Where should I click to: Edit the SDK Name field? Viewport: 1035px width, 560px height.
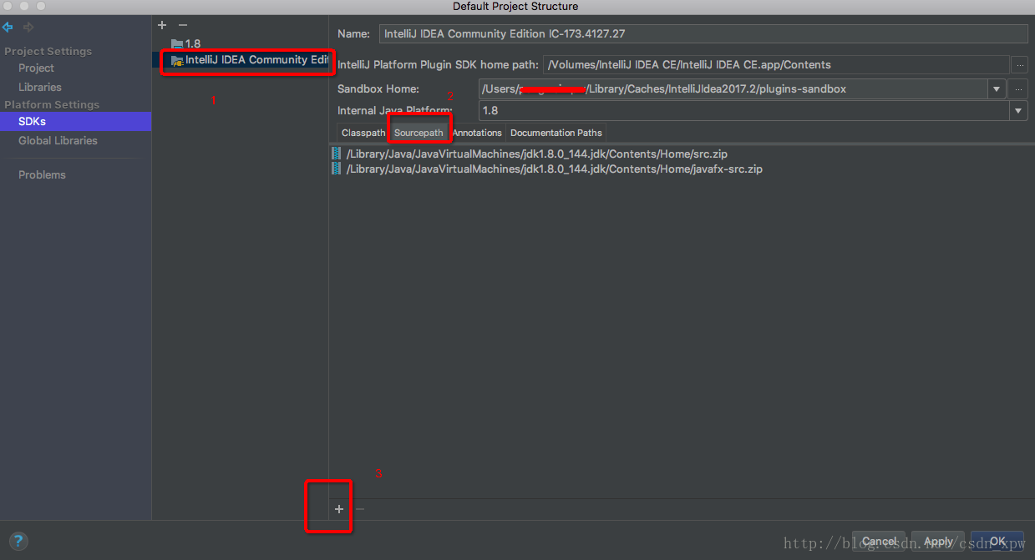tap(703, 34)
